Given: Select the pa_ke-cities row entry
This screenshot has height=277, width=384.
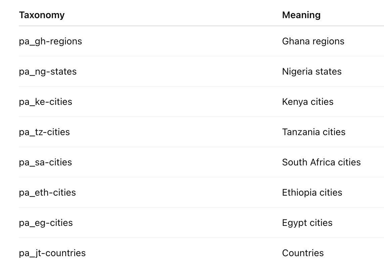Looking at the screenshot, I should point(46,102).
